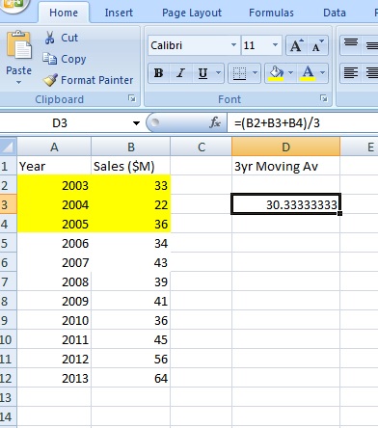The height and width of the screenshot is (428, 378).
Task: Toggle Underline formatting
Action: tap(202, 73)
